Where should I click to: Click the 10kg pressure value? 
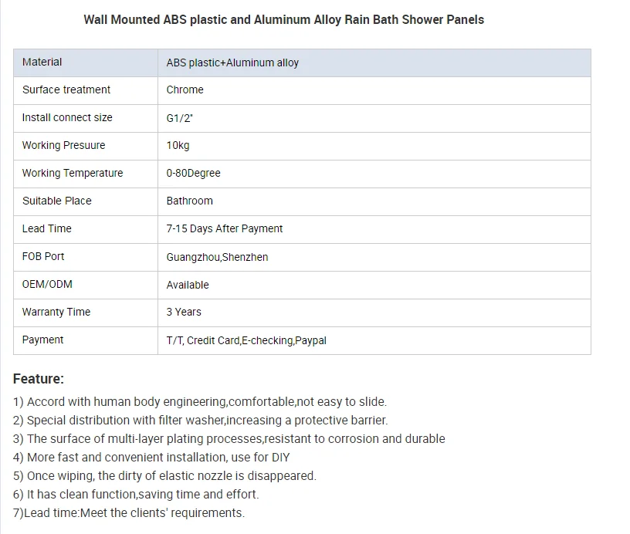click(x=178, y=146)
